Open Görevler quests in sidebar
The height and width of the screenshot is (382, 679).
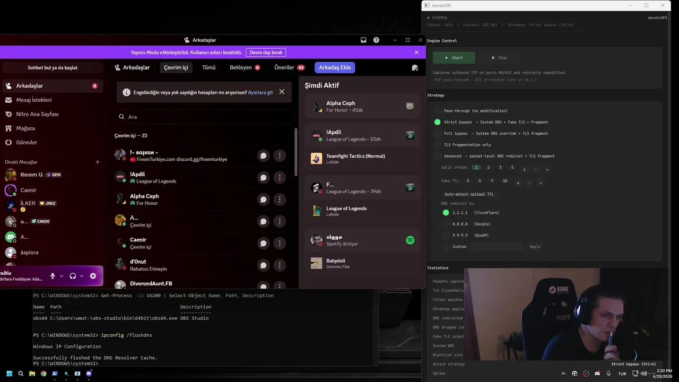point(52,143)
